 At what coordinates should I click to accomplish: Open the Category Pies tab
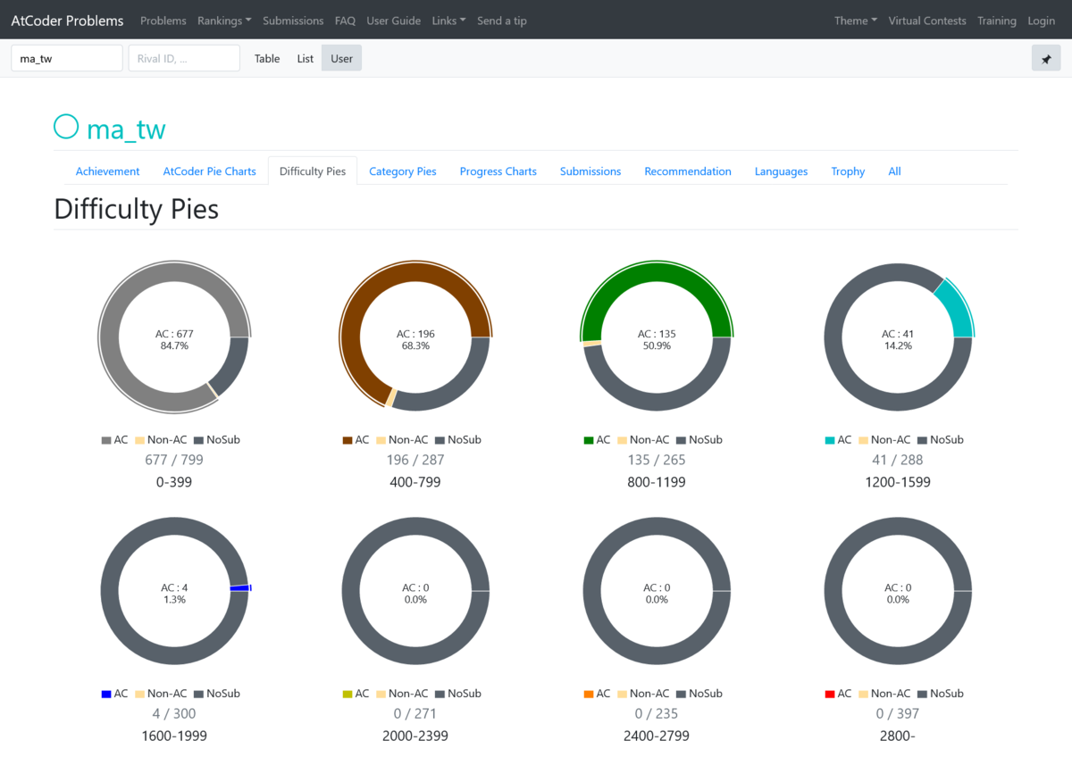403,171
